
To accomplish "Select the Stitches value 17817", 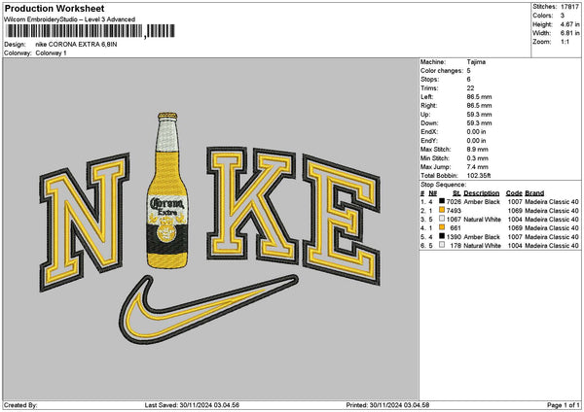I will pyautogui.click(x=569, y=7).
